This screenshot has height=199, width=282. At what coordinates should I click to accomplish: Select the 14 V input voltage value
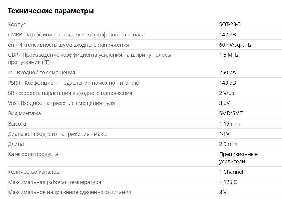point(224,134)
